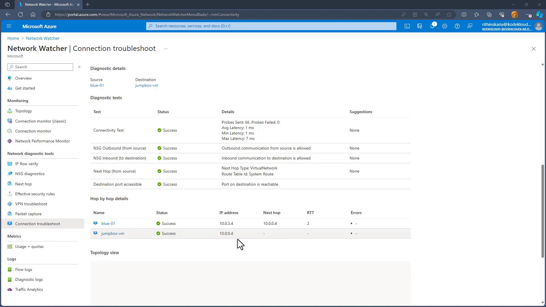546x307 pixels.
Task: Open a new browser tab
Action: tap(88, 5)
